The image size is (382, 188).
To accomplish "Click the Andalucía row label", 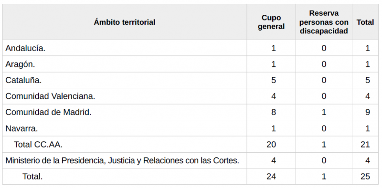I will (25, 48).
